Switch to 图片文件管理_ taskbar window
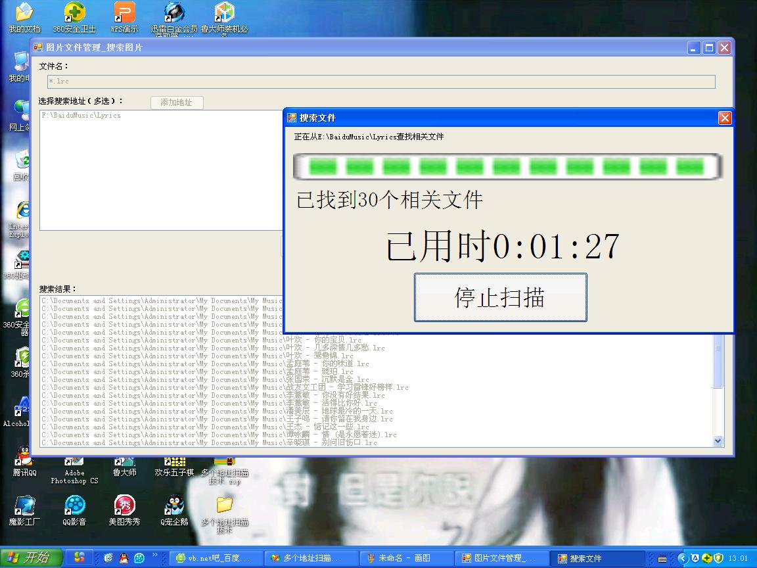The height and width of the screenshot is (568, 757). pyautogui.click(x=502, y=558)
